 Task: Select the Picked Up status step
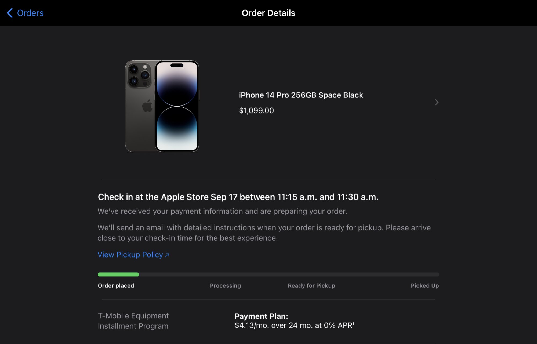425,286
